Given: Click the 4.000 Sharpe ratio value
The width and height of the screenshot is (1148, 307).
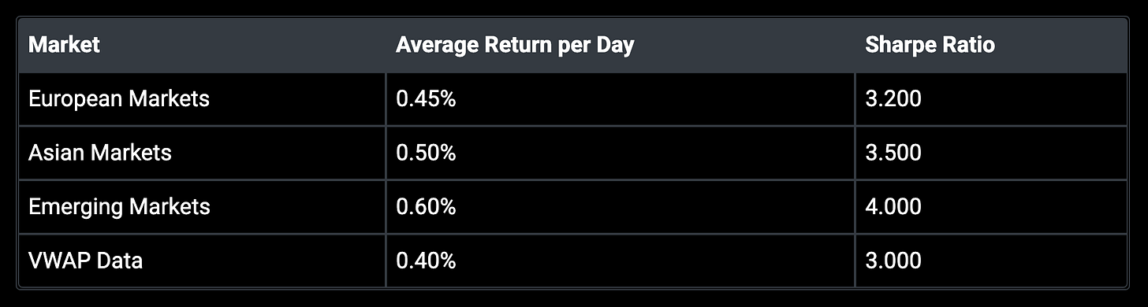Looking at the screenshot, I should pos(893,207).
